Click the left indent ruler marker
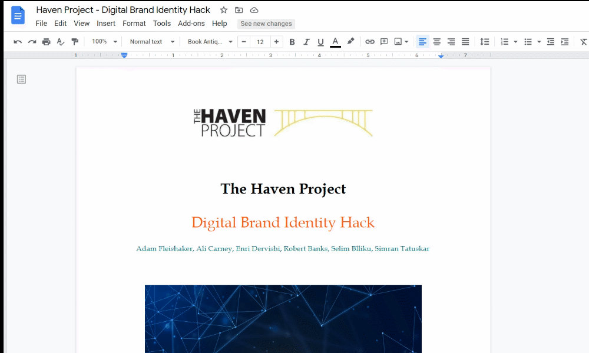 124,55
